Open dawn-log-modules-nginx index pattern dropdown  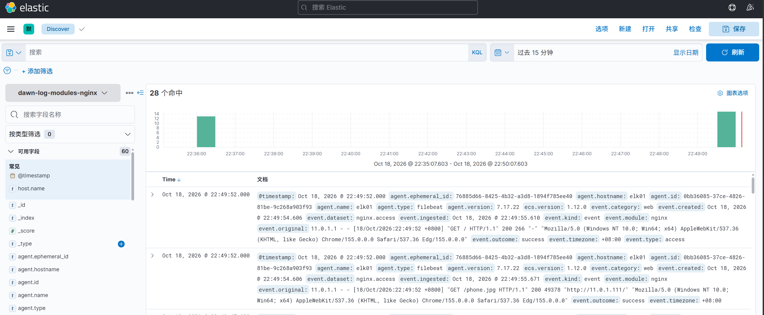(63, 93)
